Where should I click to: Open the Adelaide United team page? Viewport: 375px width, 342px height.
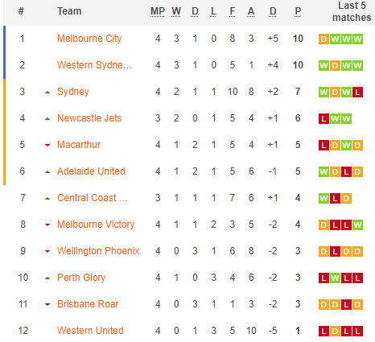click(x=91, y=171)
